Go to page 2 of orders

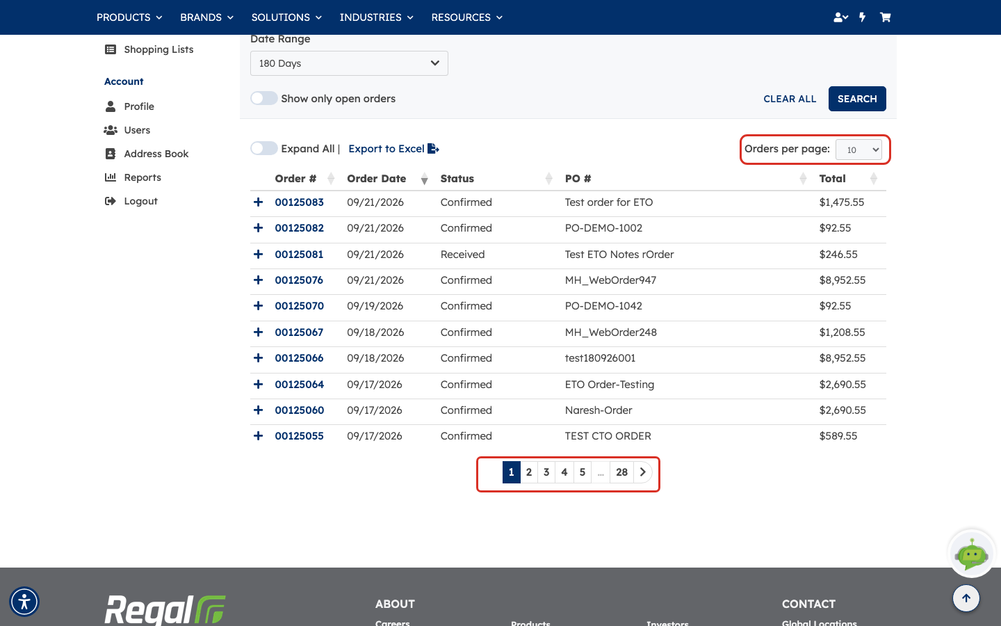point(529,472)
